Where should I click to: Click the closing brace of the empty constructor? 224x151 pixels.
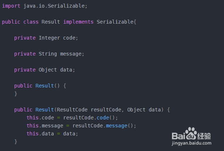[x=16, y=94]
